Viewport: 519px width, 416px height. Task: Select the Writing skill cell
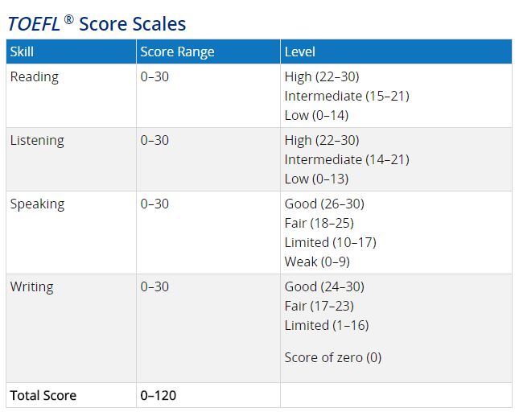[x=32, y=287]
